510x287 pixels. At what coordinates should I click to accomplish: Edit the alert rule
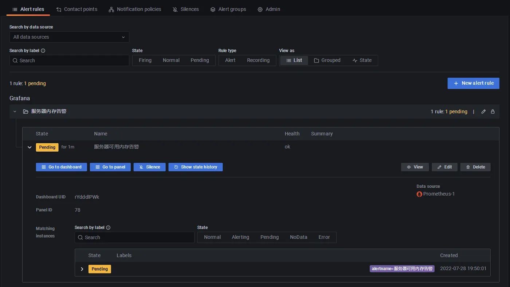445,167
